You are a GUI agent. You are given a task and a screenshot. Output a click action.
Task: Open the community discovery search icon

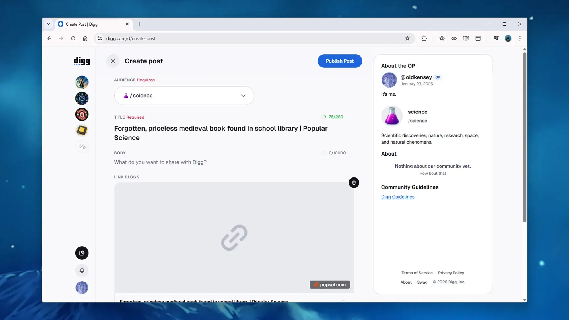82,147
